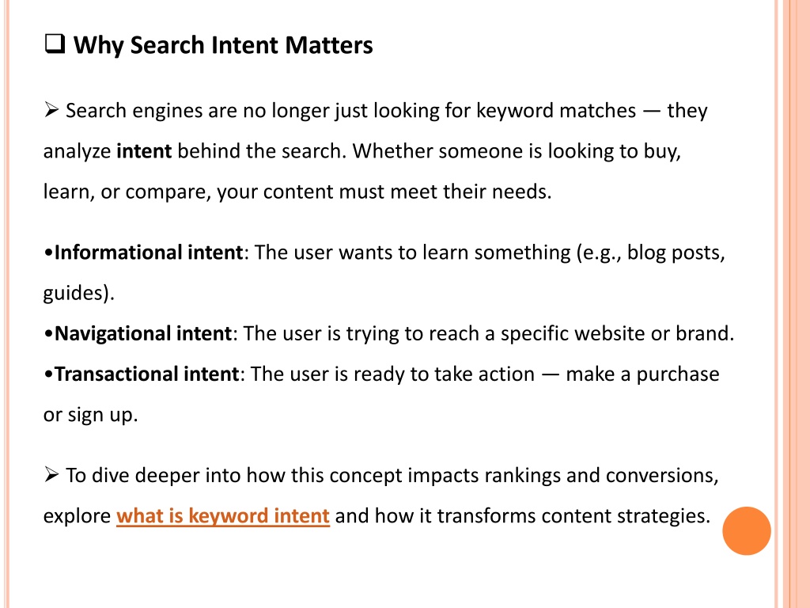Screen dimensions: 810x608
Task: Click the orange circle shape
Action: (747, 531)
